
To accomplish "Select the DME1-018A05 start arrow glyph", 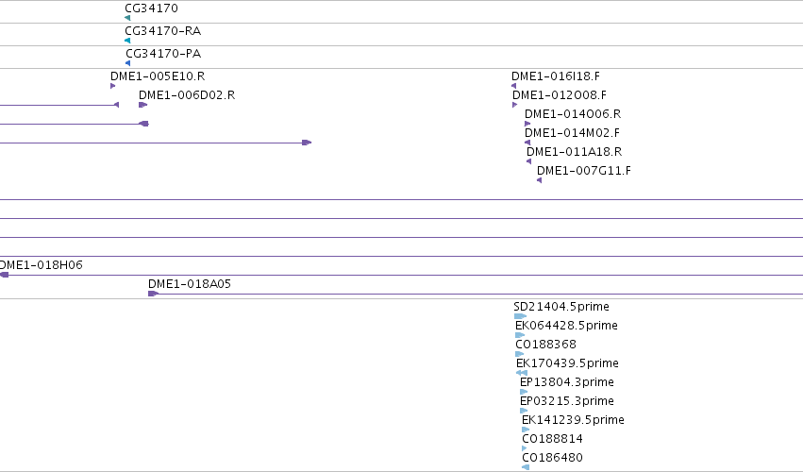I will point(153,294).
